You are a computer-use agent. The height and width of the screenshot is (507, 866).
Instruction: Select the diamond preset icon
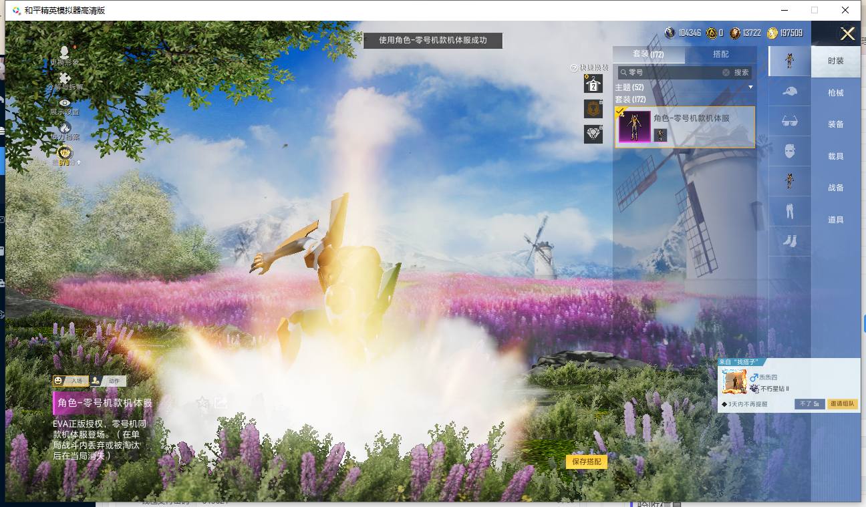(593, 134)
